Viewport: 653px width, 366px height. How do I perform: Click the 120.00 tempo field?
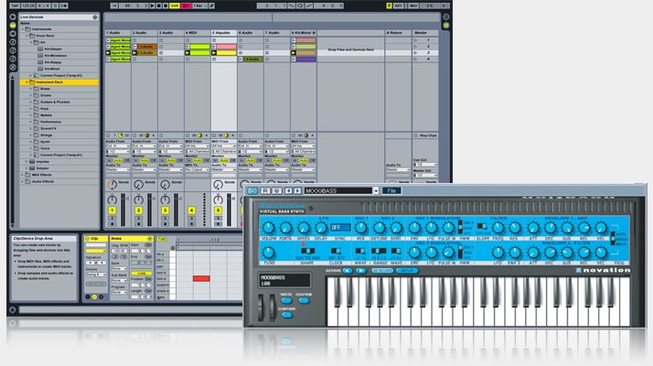[28, 5]
